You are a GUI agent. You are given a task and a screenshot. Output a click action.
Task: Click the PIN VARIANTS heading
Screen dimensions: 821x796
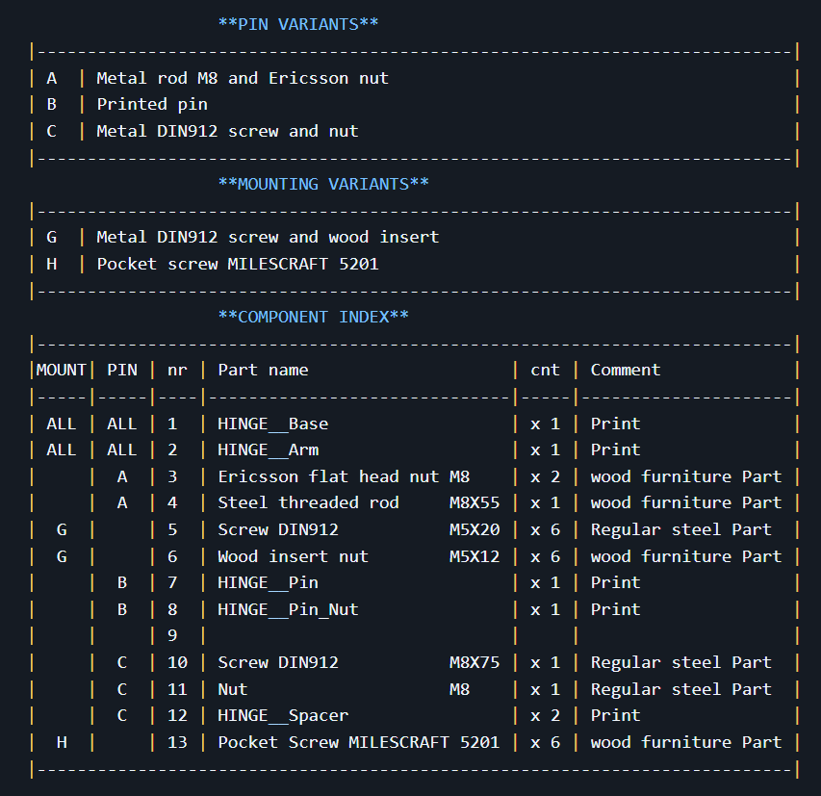point(298,24)
